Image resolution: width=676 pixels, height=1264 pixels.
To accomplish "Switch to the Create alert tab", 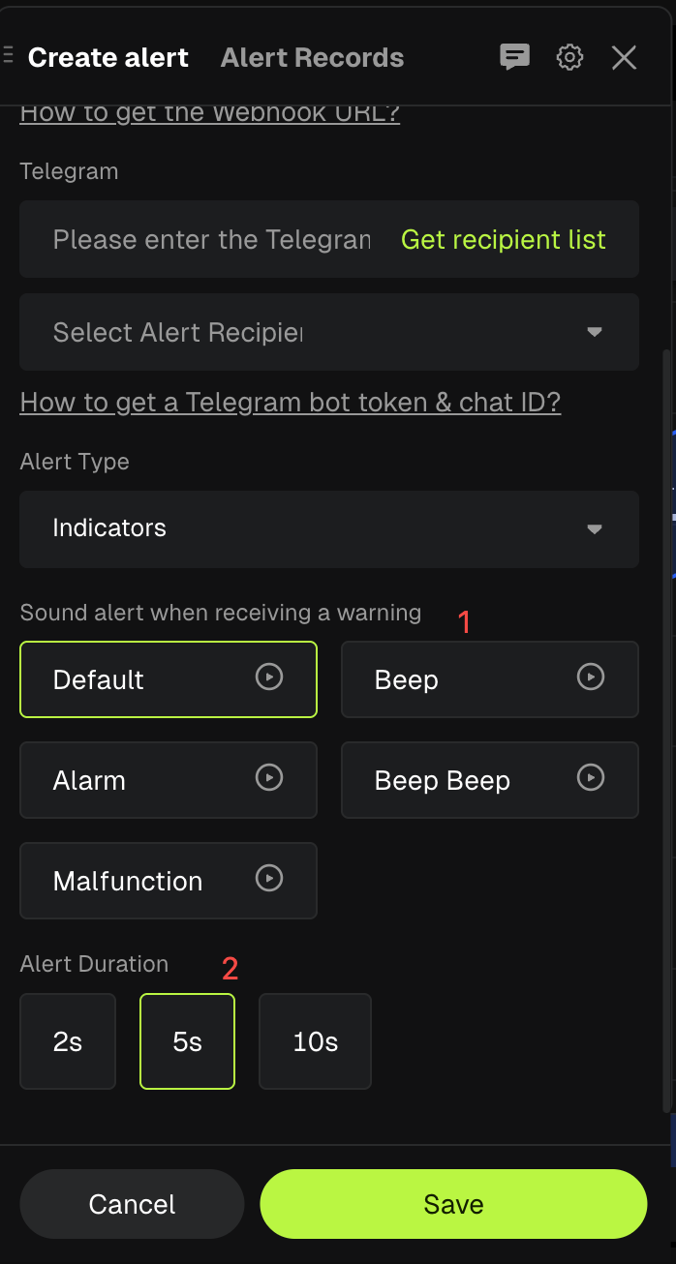I will click(x=108, y=57).
